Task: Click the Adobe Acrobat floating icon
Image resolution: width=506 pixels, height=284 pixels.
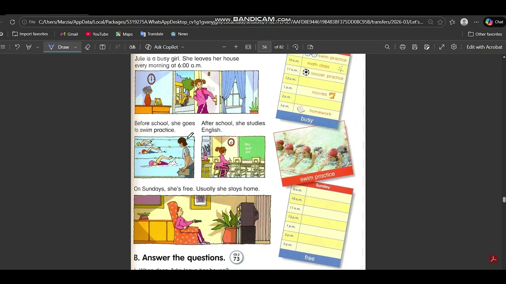Action: 493,259
